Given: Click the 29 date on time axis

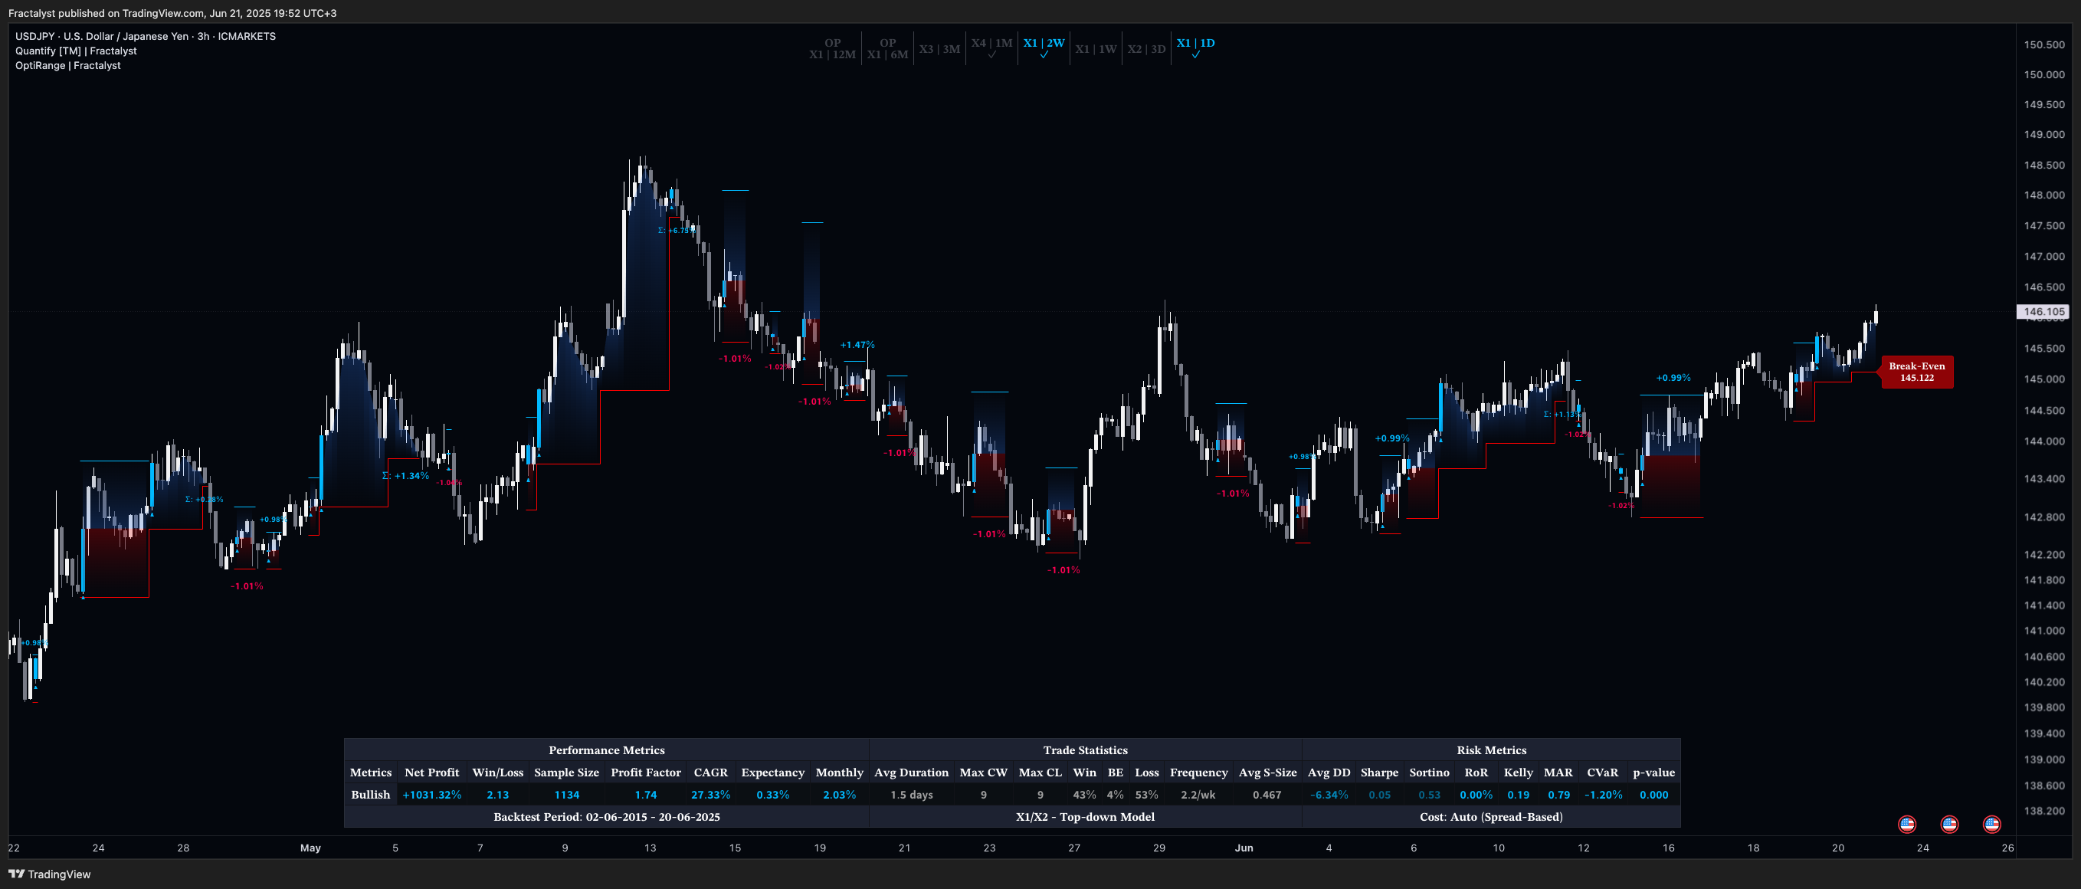Looking at the screenshot, I should (x=1159, y=848).
